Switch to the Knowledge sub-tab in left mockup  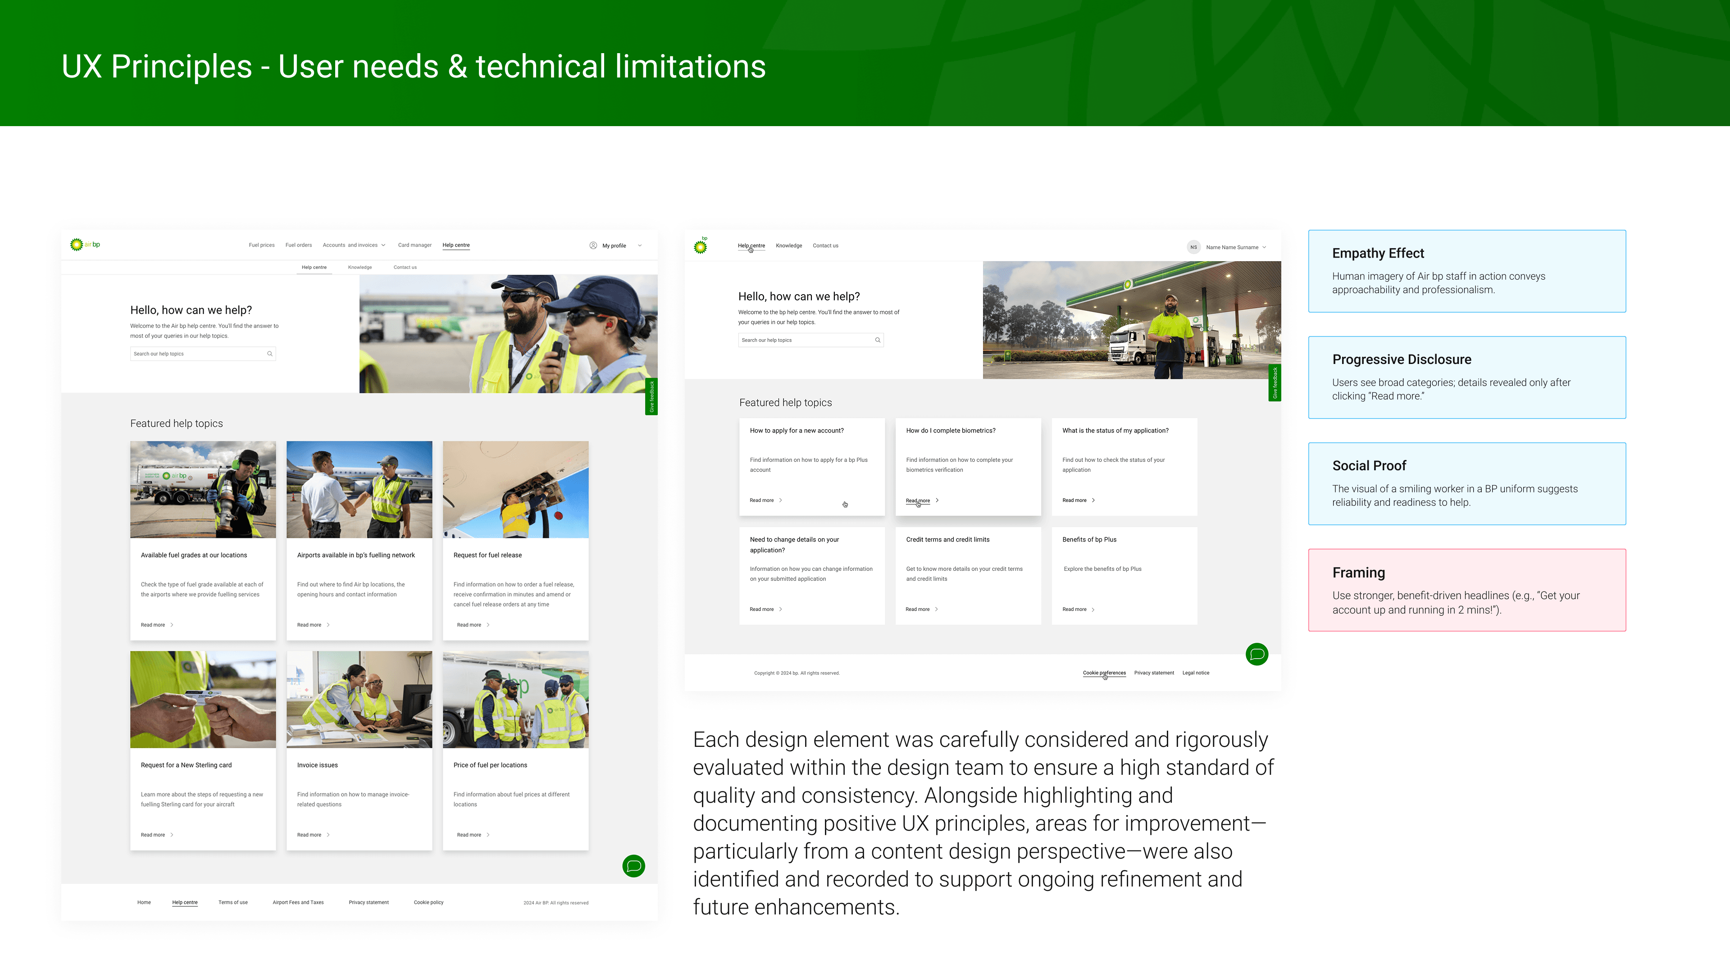point(360,267)
